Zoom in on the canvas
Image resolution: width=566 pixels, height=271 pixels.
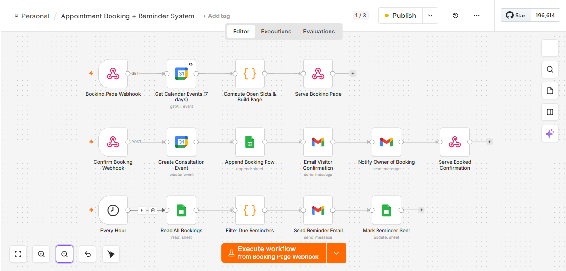(41, 254)
